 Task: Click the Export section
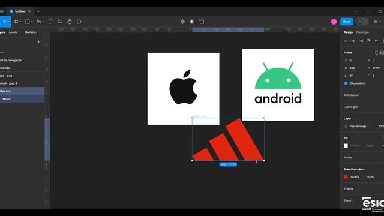[x=348, y=200]
